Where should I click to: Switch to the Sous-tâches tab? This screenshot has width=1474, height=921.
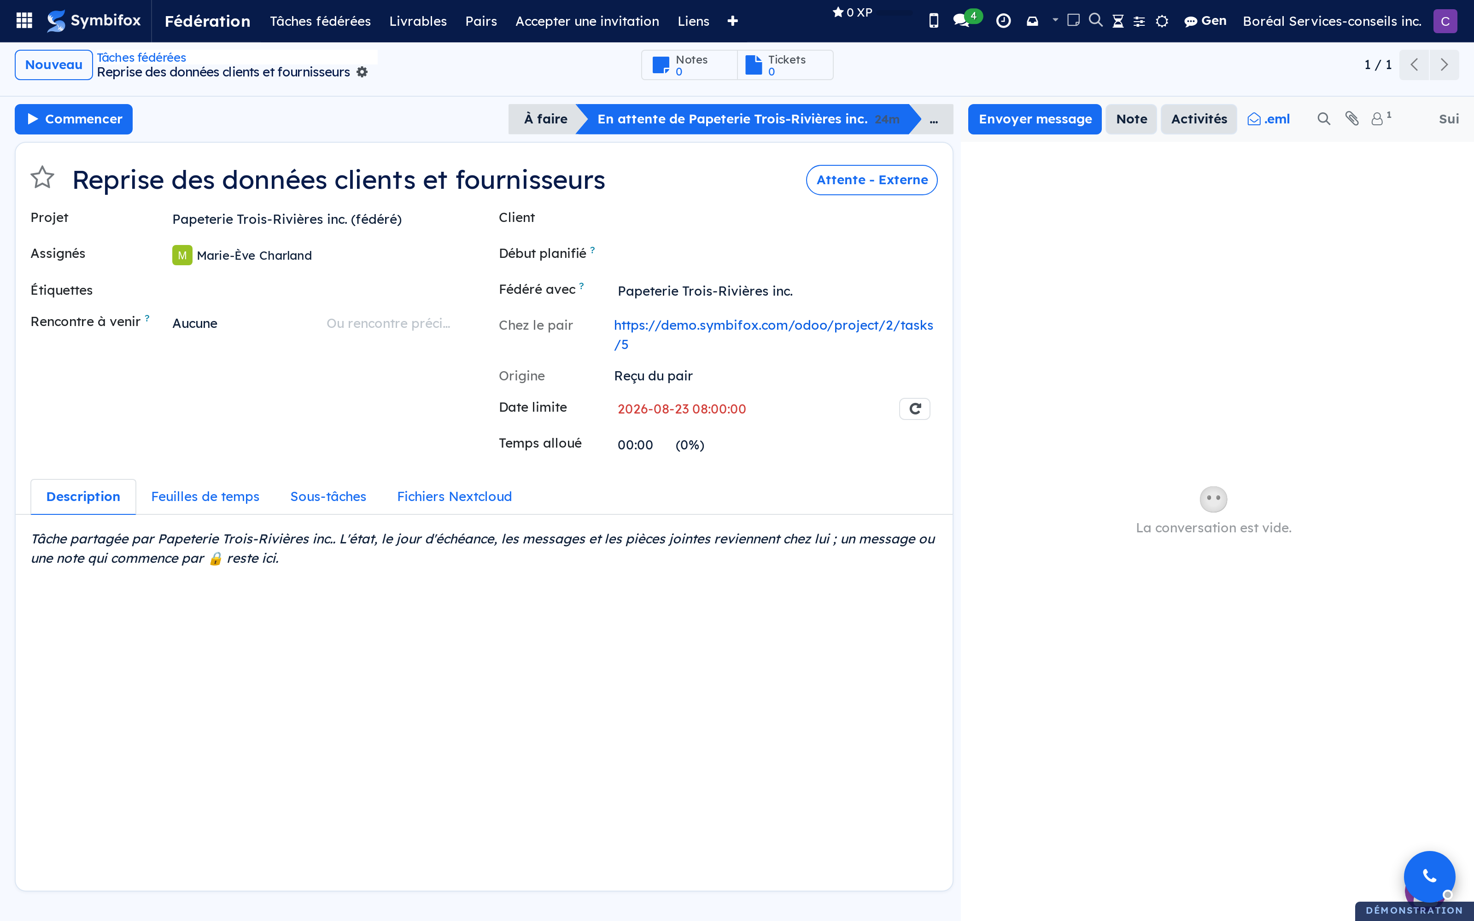(328, 496)
